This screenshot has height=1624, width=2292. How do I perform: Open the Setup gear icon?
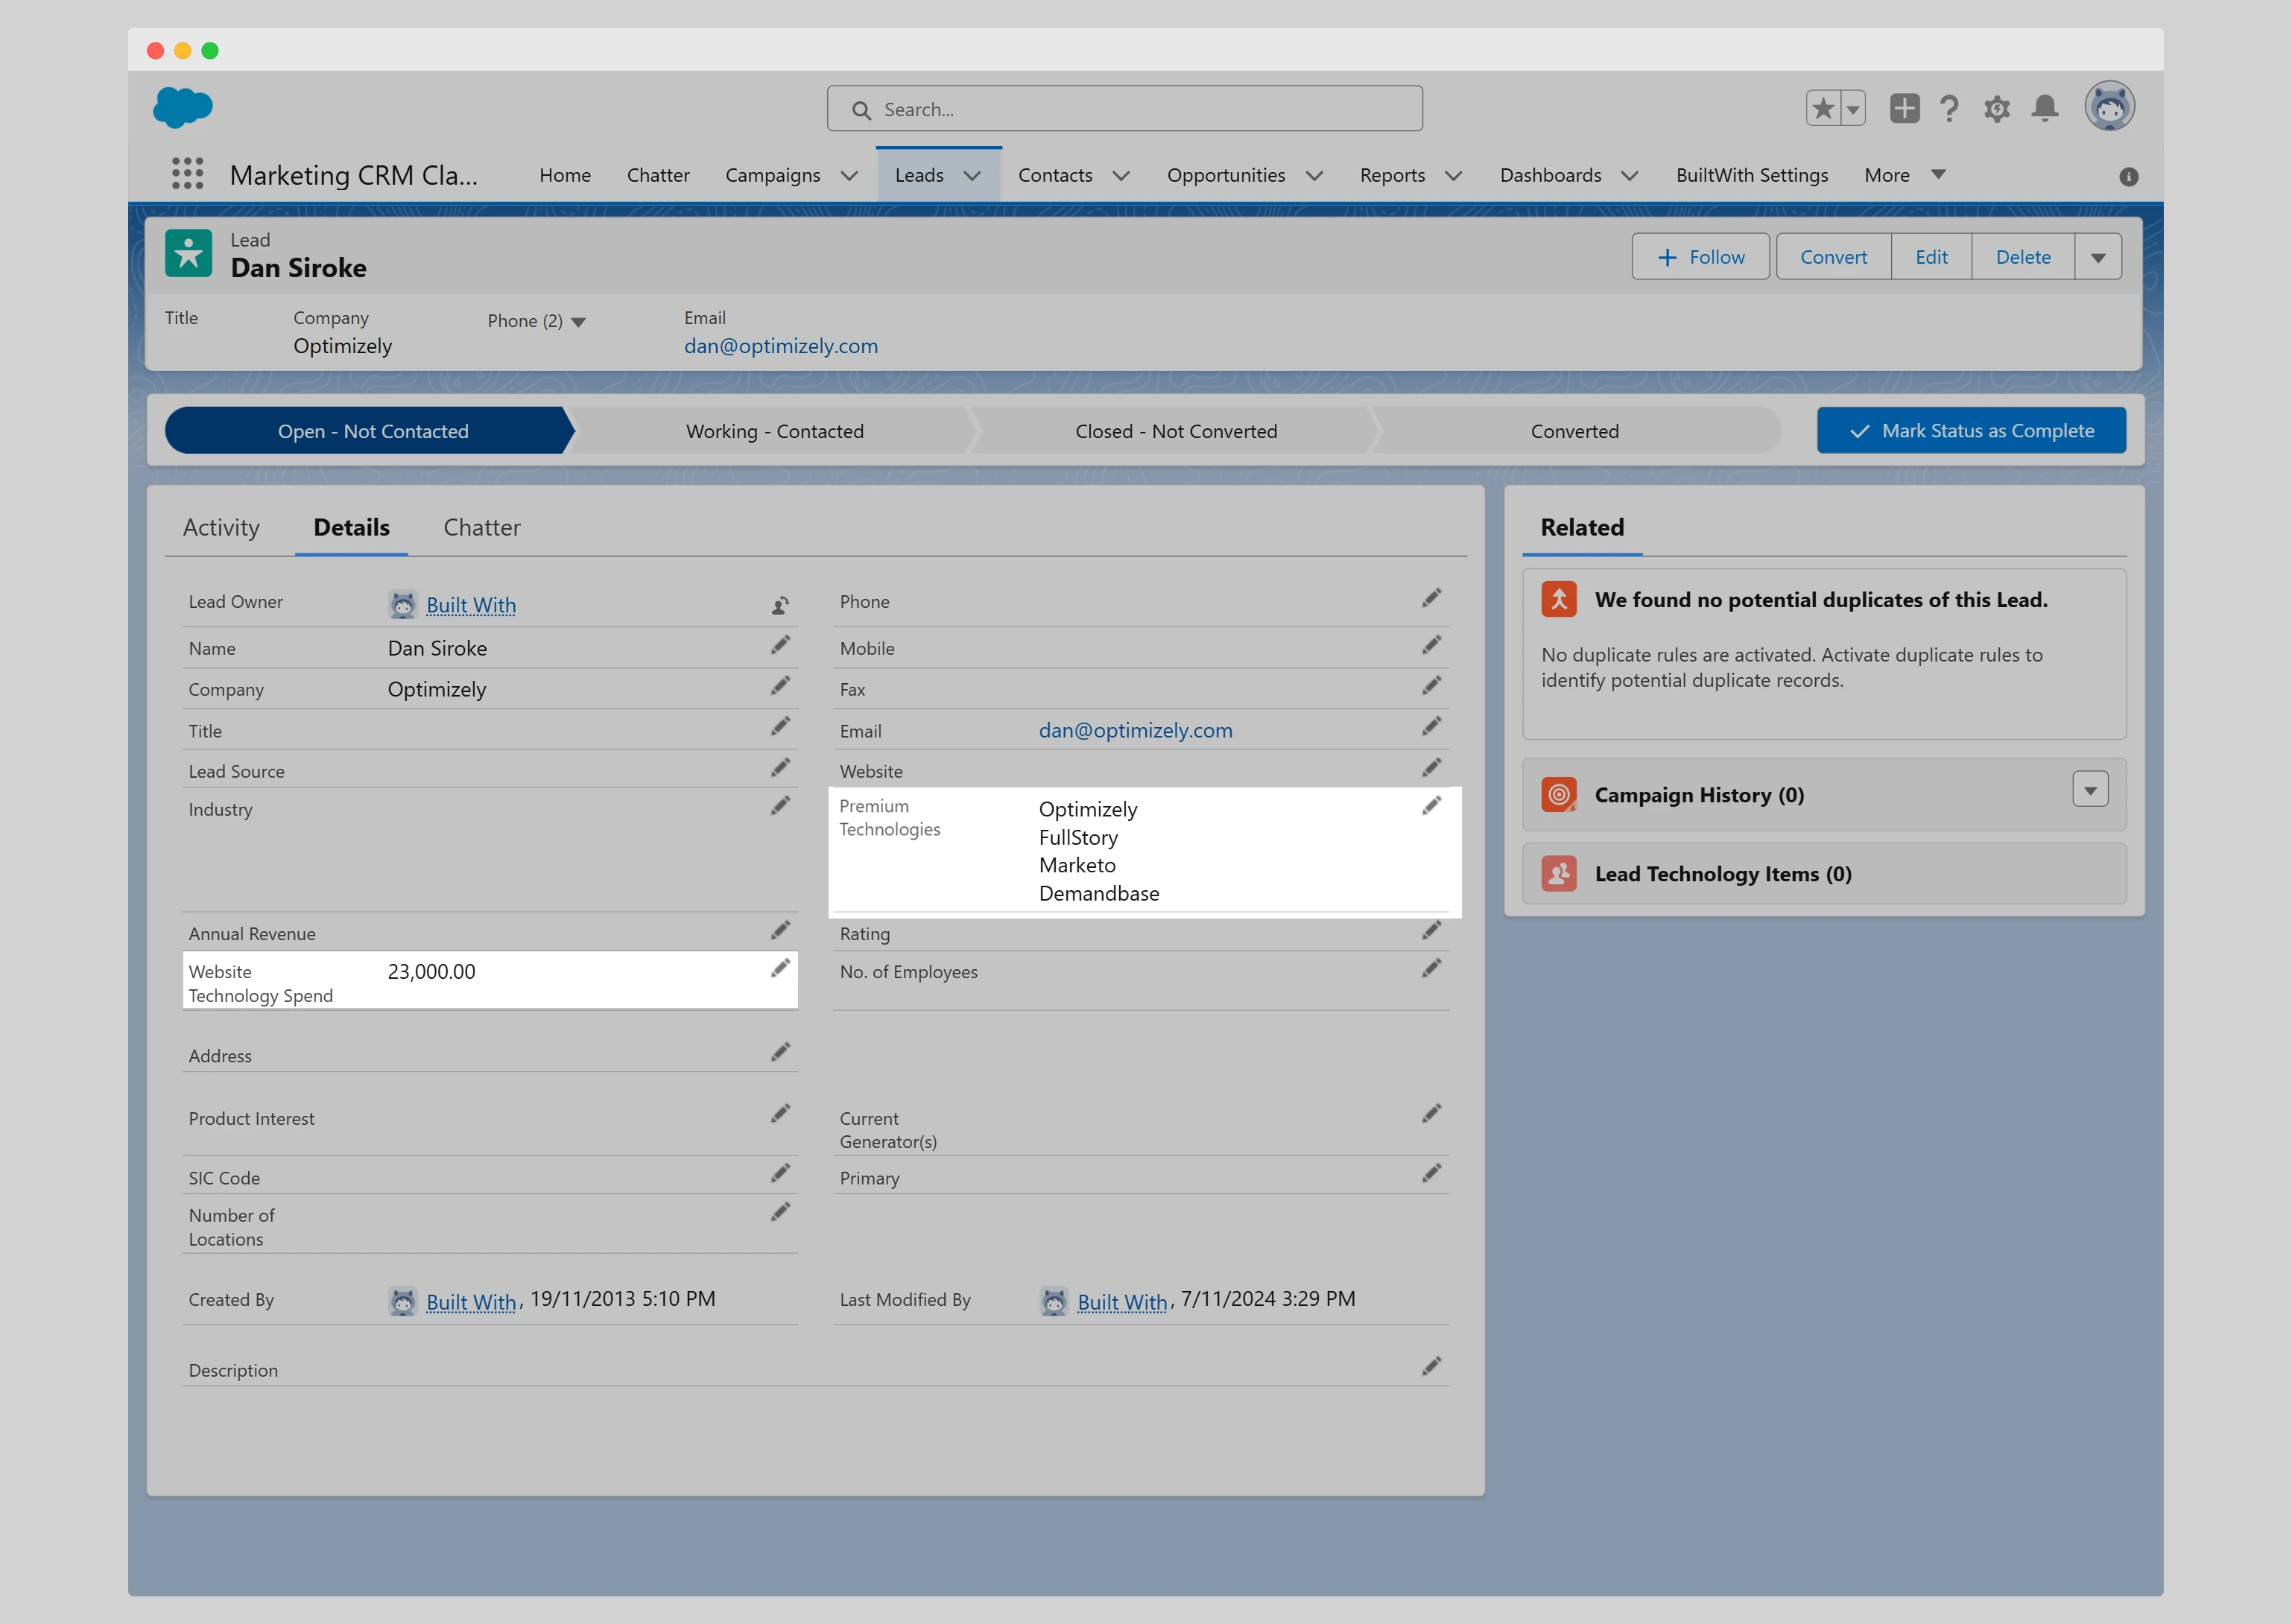1997,108
